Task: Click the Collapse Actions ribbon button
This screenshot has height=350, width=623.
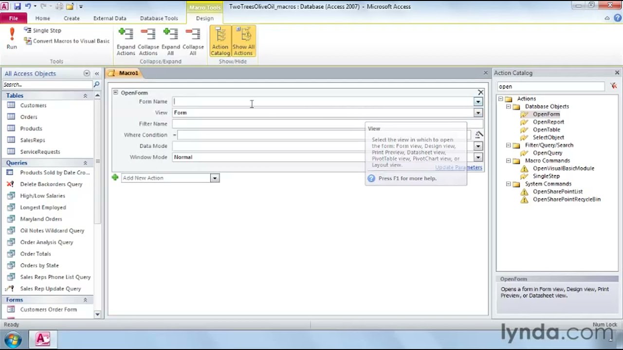Action: [x=148, y=42]
